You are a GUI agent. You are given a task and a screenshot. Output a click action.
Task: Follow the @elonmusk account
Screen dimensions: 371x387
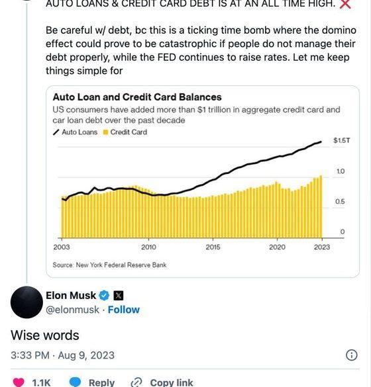click(x=124, y=310)
